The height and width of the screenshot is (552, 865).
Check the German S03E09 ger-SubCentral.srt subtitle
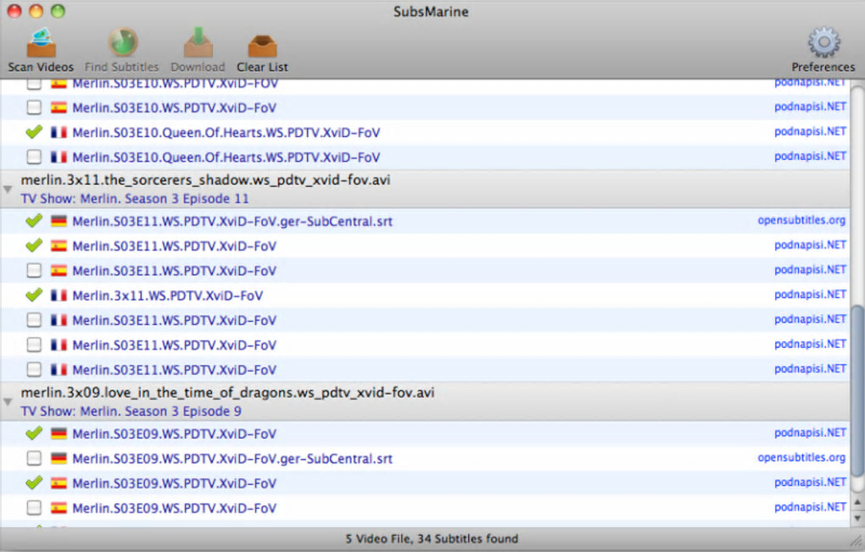34,458
